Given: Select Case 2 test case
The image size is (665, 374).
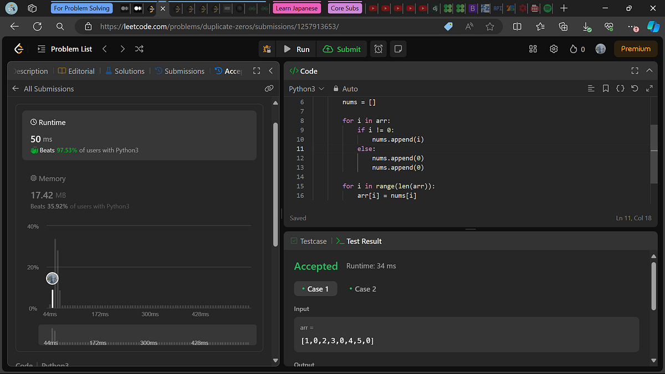Looking at the screenshot, I should click(362, 289).
